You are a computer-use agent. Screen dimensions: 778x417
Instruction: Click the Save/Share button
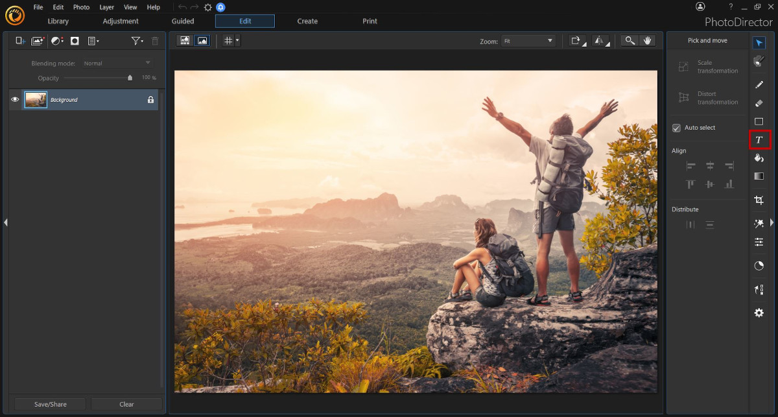pyautogui.click(x=50, y=404)
